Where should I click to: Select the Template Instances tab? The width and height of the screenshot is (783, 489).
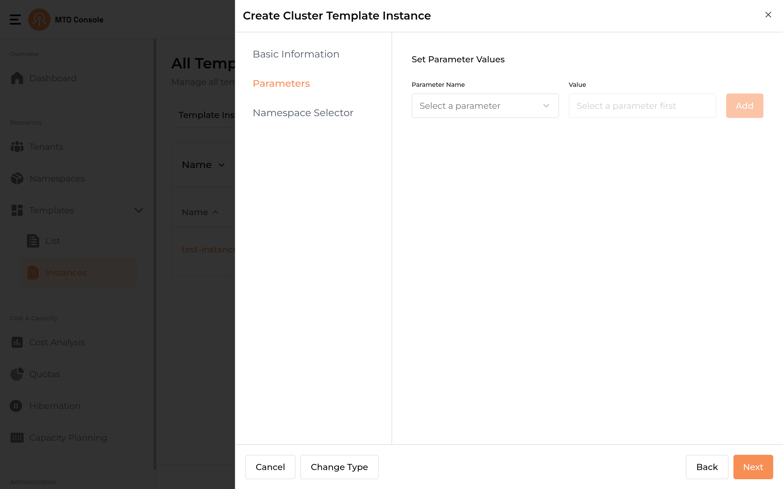pos(206,115)
